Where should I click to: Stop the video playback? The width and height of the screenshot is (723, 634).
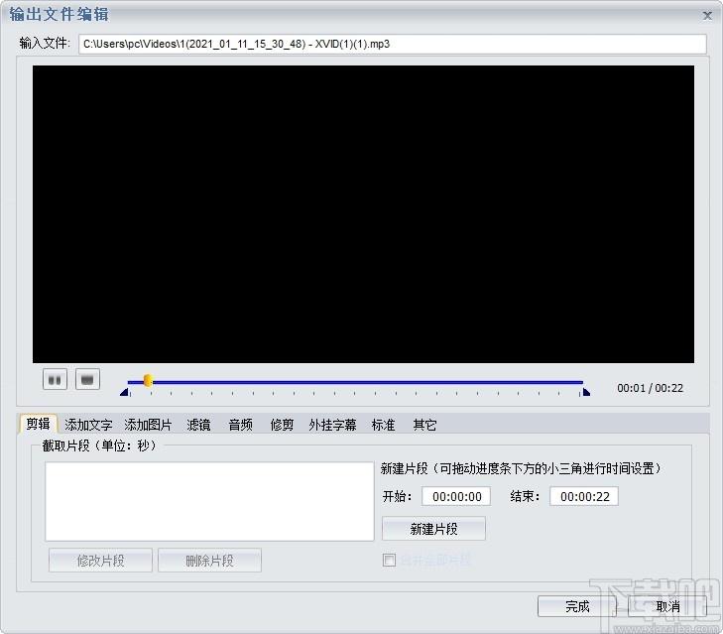point(88,379)
